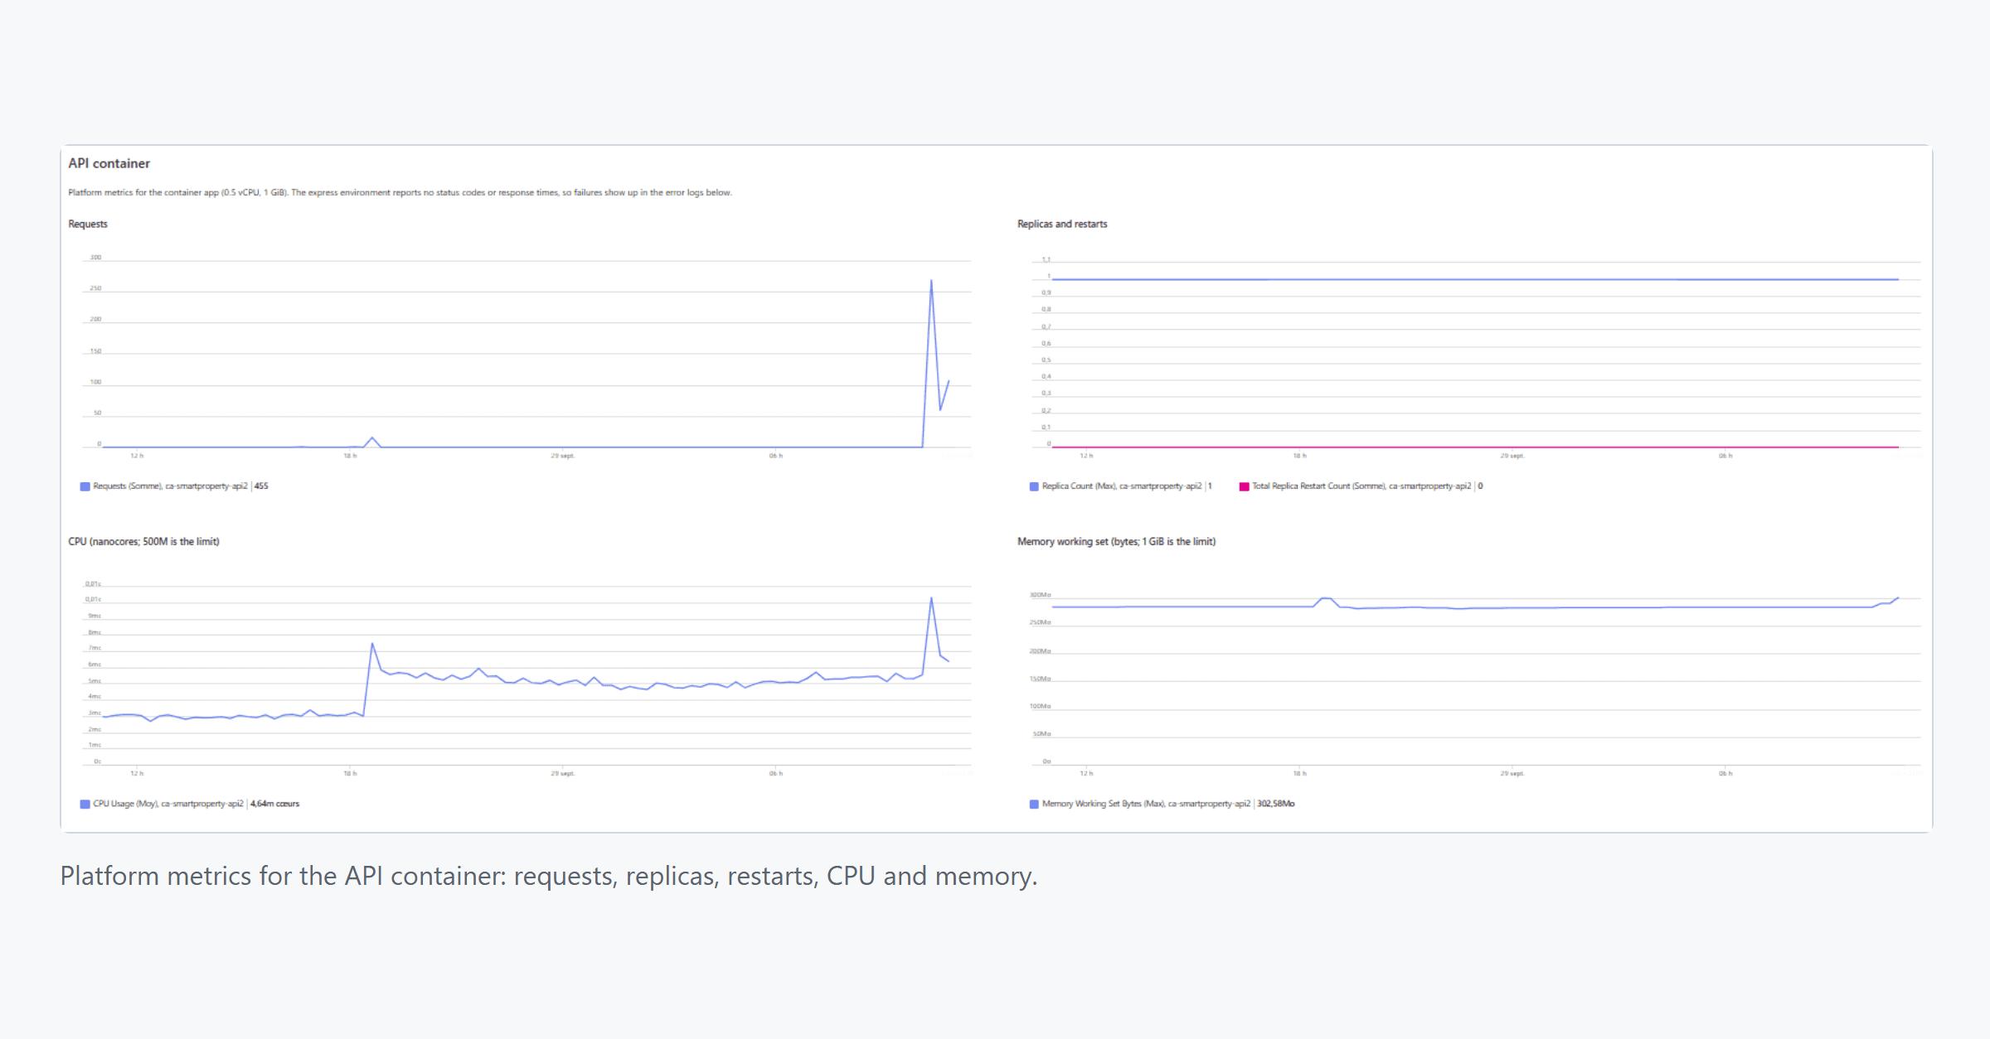Click the requests total value '455'

[261, 486]
